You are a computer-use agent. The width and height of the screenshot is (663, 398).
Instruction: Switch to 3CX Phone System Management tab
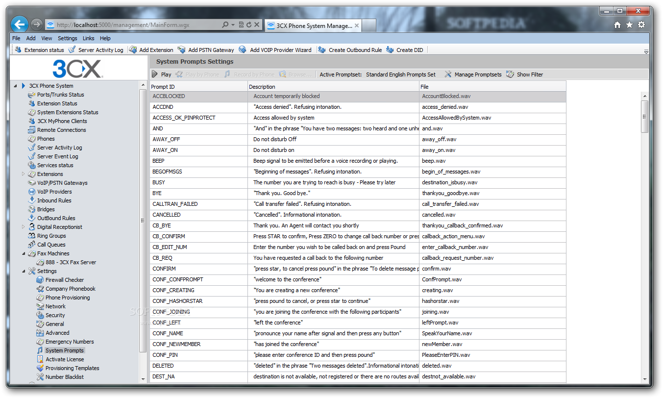click(x=313, y=25)
